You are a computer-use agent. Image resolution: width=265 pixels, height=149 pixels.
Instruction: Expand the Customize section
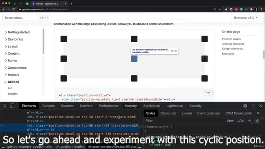point(14,39)
